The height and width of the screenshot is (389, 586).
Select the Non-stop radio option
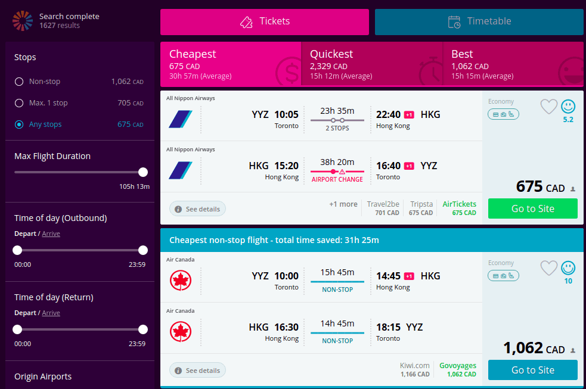click(19, 82)
